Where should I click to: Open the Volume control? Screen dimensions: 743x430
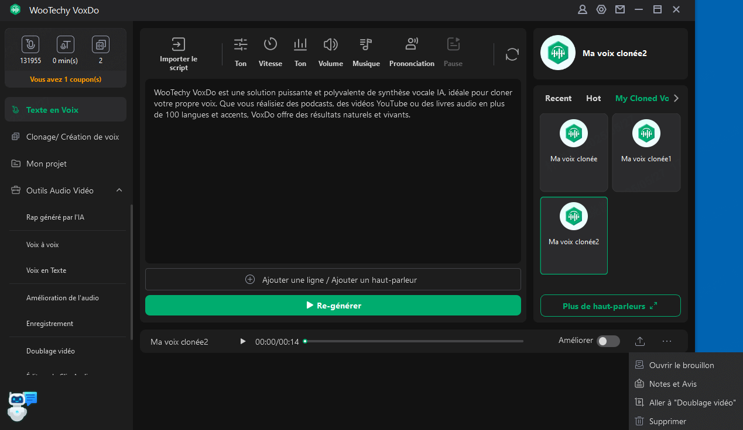tap(331, 53)
